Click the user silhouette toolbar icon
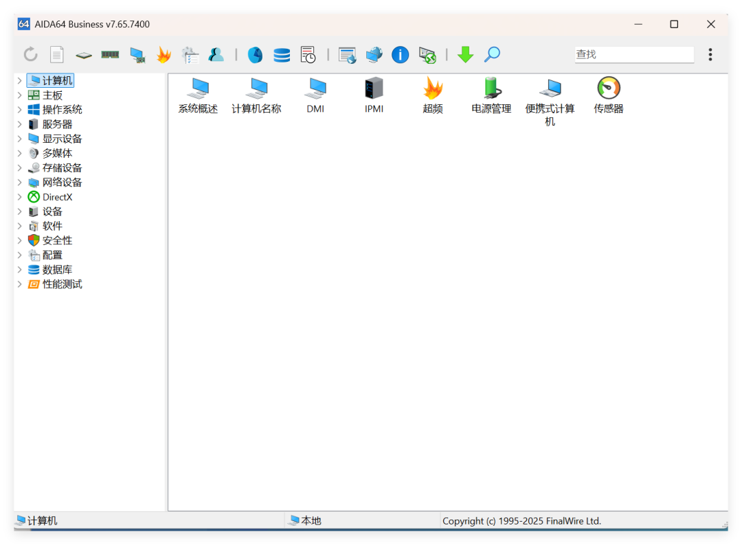Screen dimensions: 742x545 point(216,54)
